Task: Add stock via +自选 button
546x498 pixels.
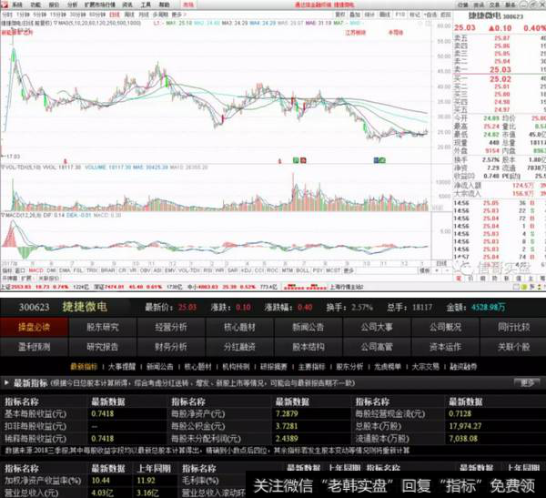Action: pyautogui.click(x=430, y=15)
